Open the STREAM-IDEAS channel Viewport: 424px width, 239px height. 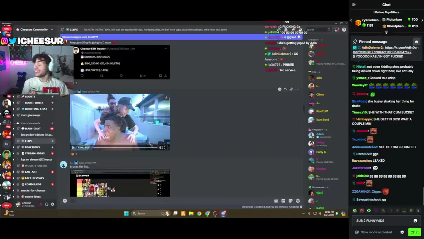click(x=35, y=153)
